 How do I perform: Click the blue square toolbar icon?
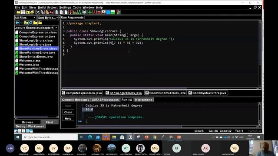(108, 12)
